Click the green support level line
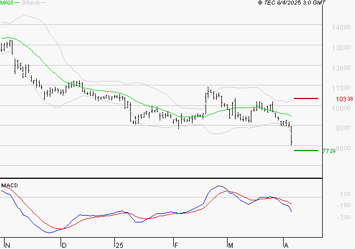355x249 pixels. tap(306, 151)
